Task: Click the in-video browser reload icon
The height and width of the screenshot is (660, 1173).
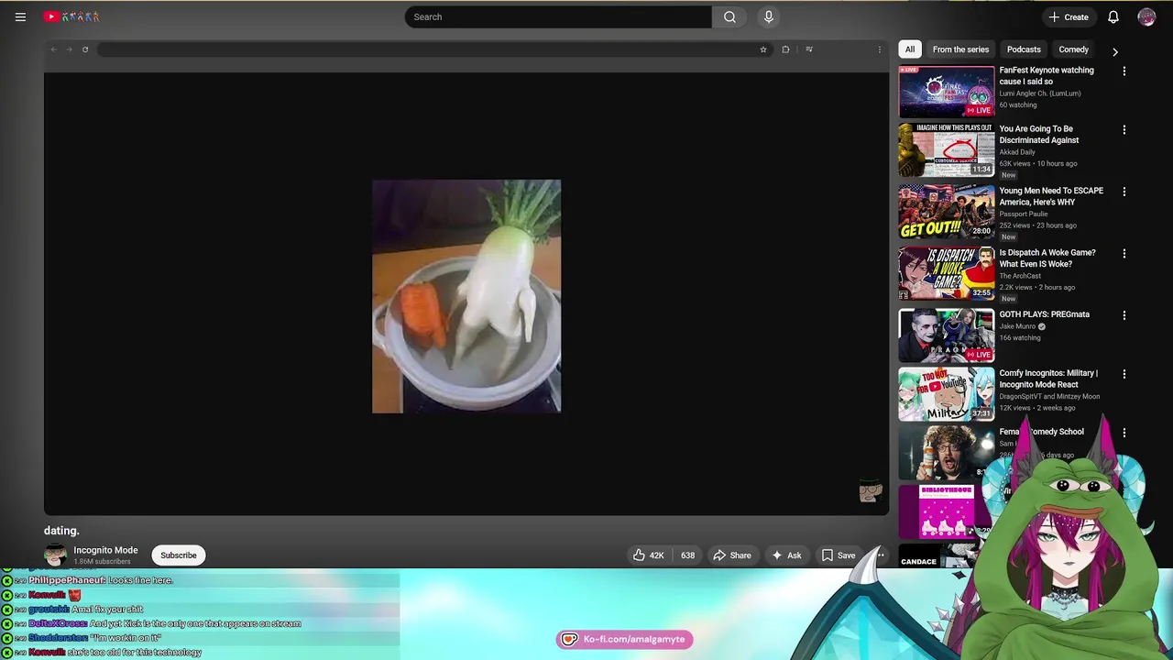Action: point(85,49)
